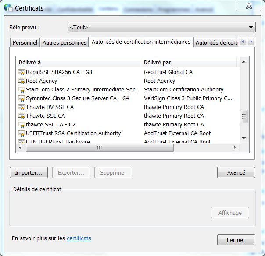
Task: Open the Avancé settings button
Action: click(236, 172)
